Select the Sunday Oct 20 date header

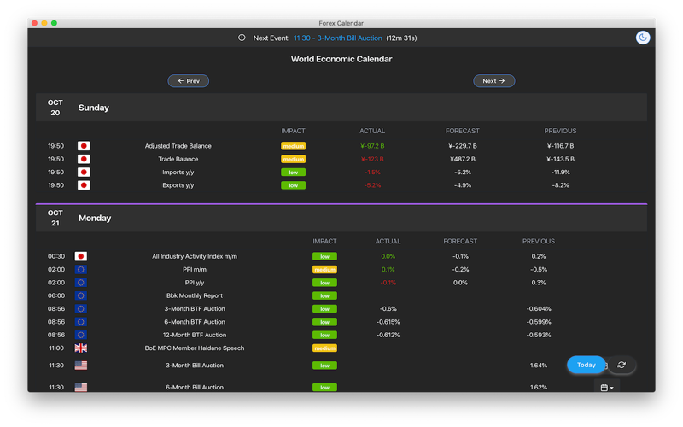(341, 108)
